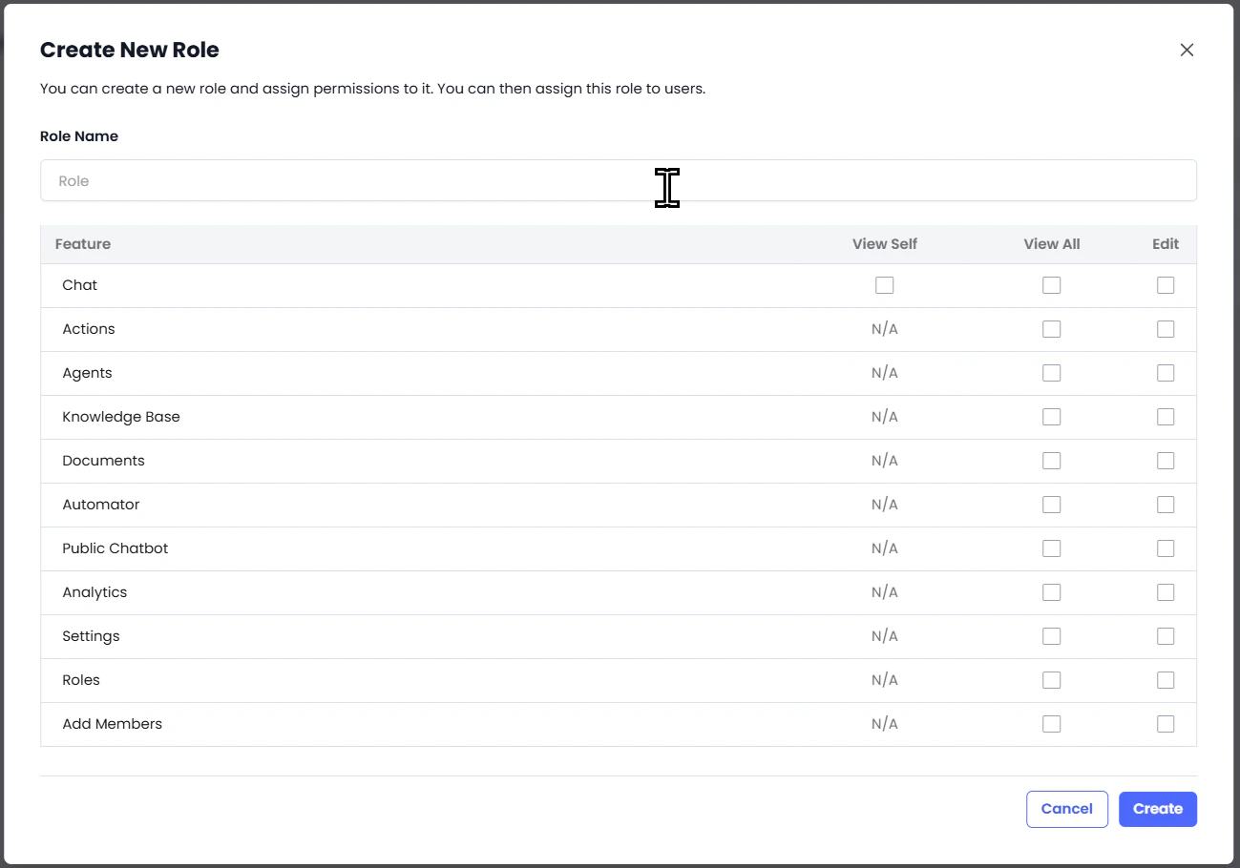Select the Feature column header
The height and width of the screenshot is (868, 1240).
coord(83,244)
